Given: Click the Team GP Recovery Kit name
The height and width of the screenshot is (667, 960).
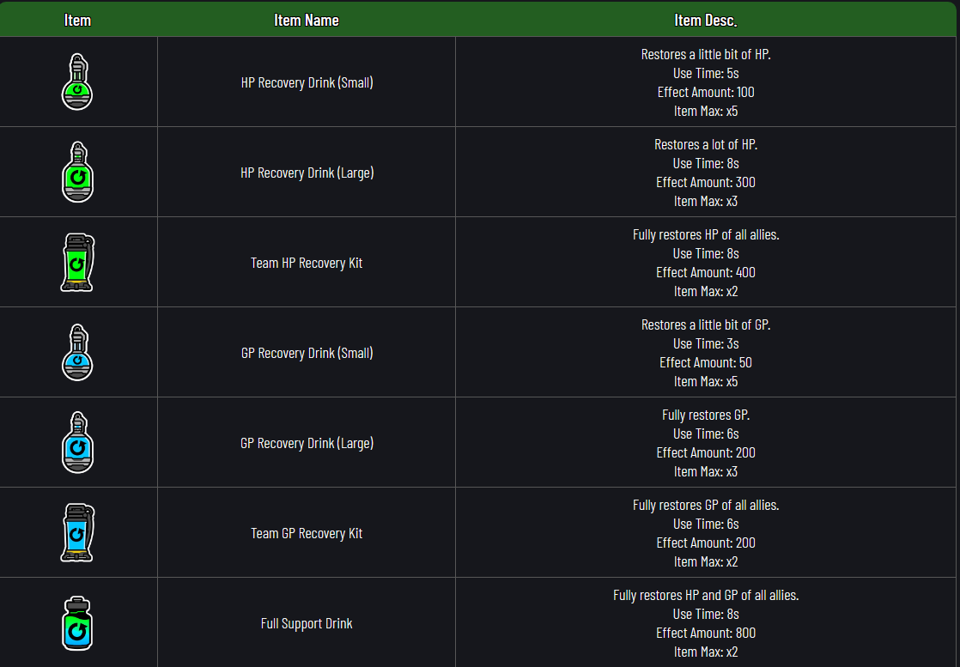Looking at the screenshot, I should (x=307, y=534).
